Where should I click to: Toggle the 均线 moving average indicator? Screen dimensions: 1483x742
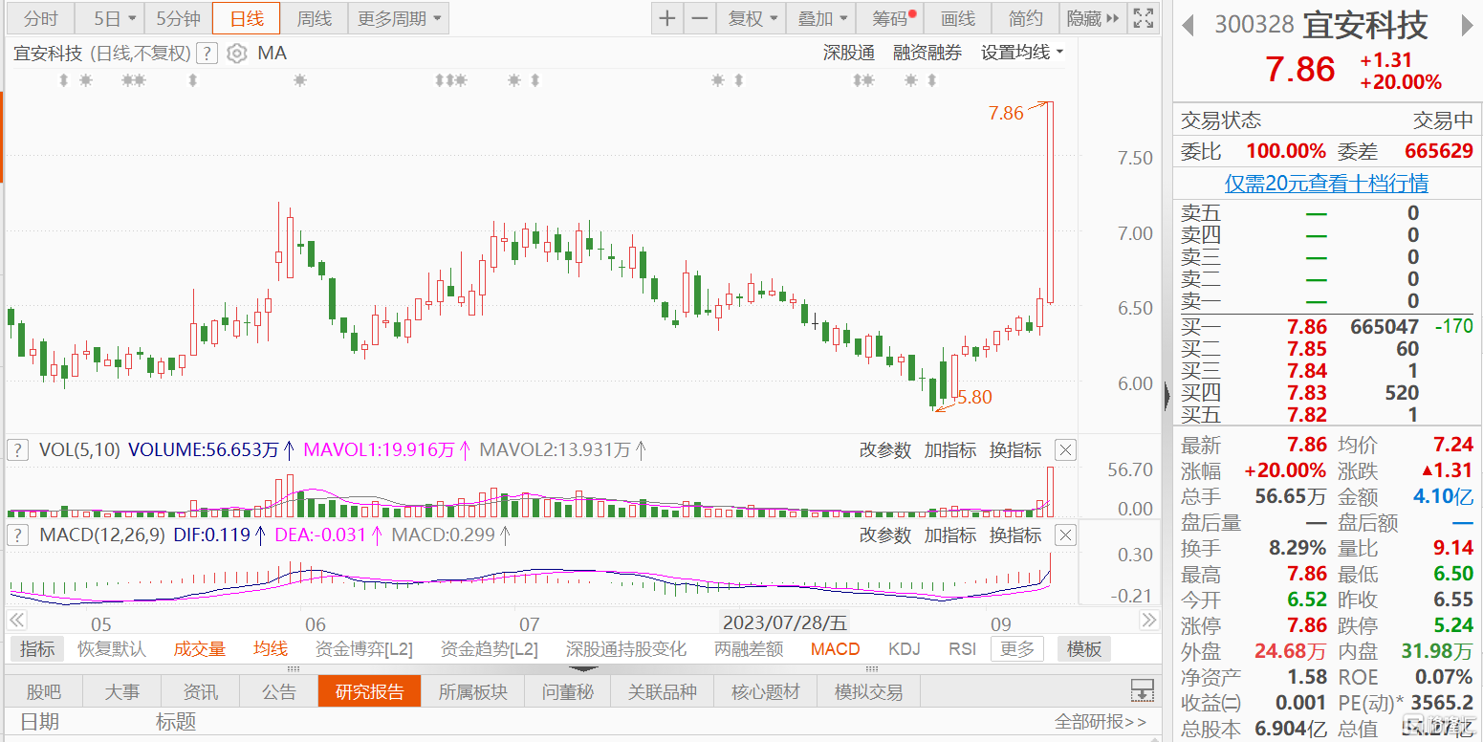point(270,649)
